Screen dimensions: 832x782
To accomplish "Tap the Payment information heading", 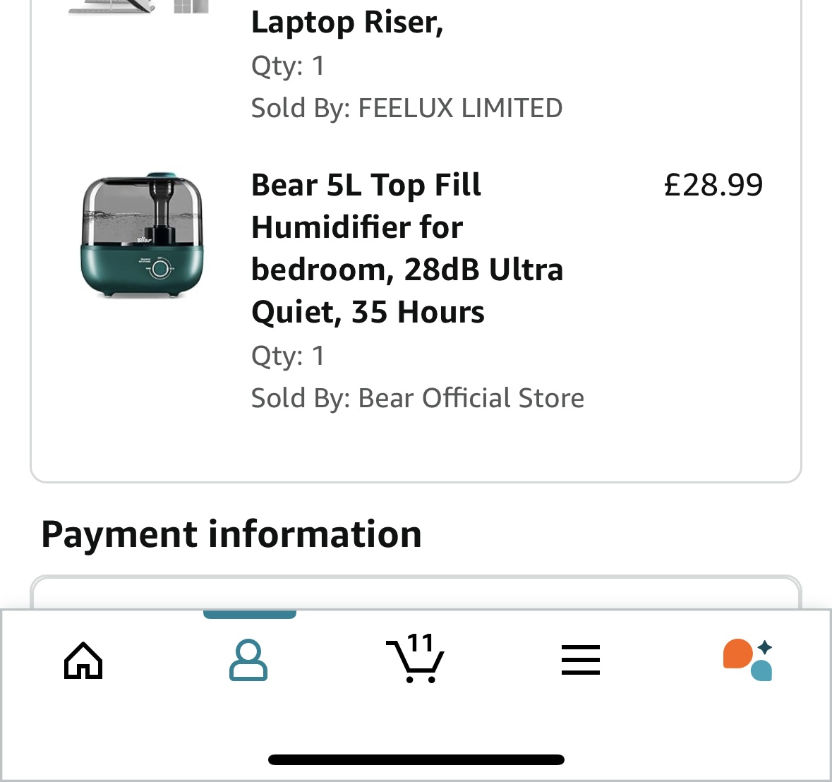I will (231, 534).
